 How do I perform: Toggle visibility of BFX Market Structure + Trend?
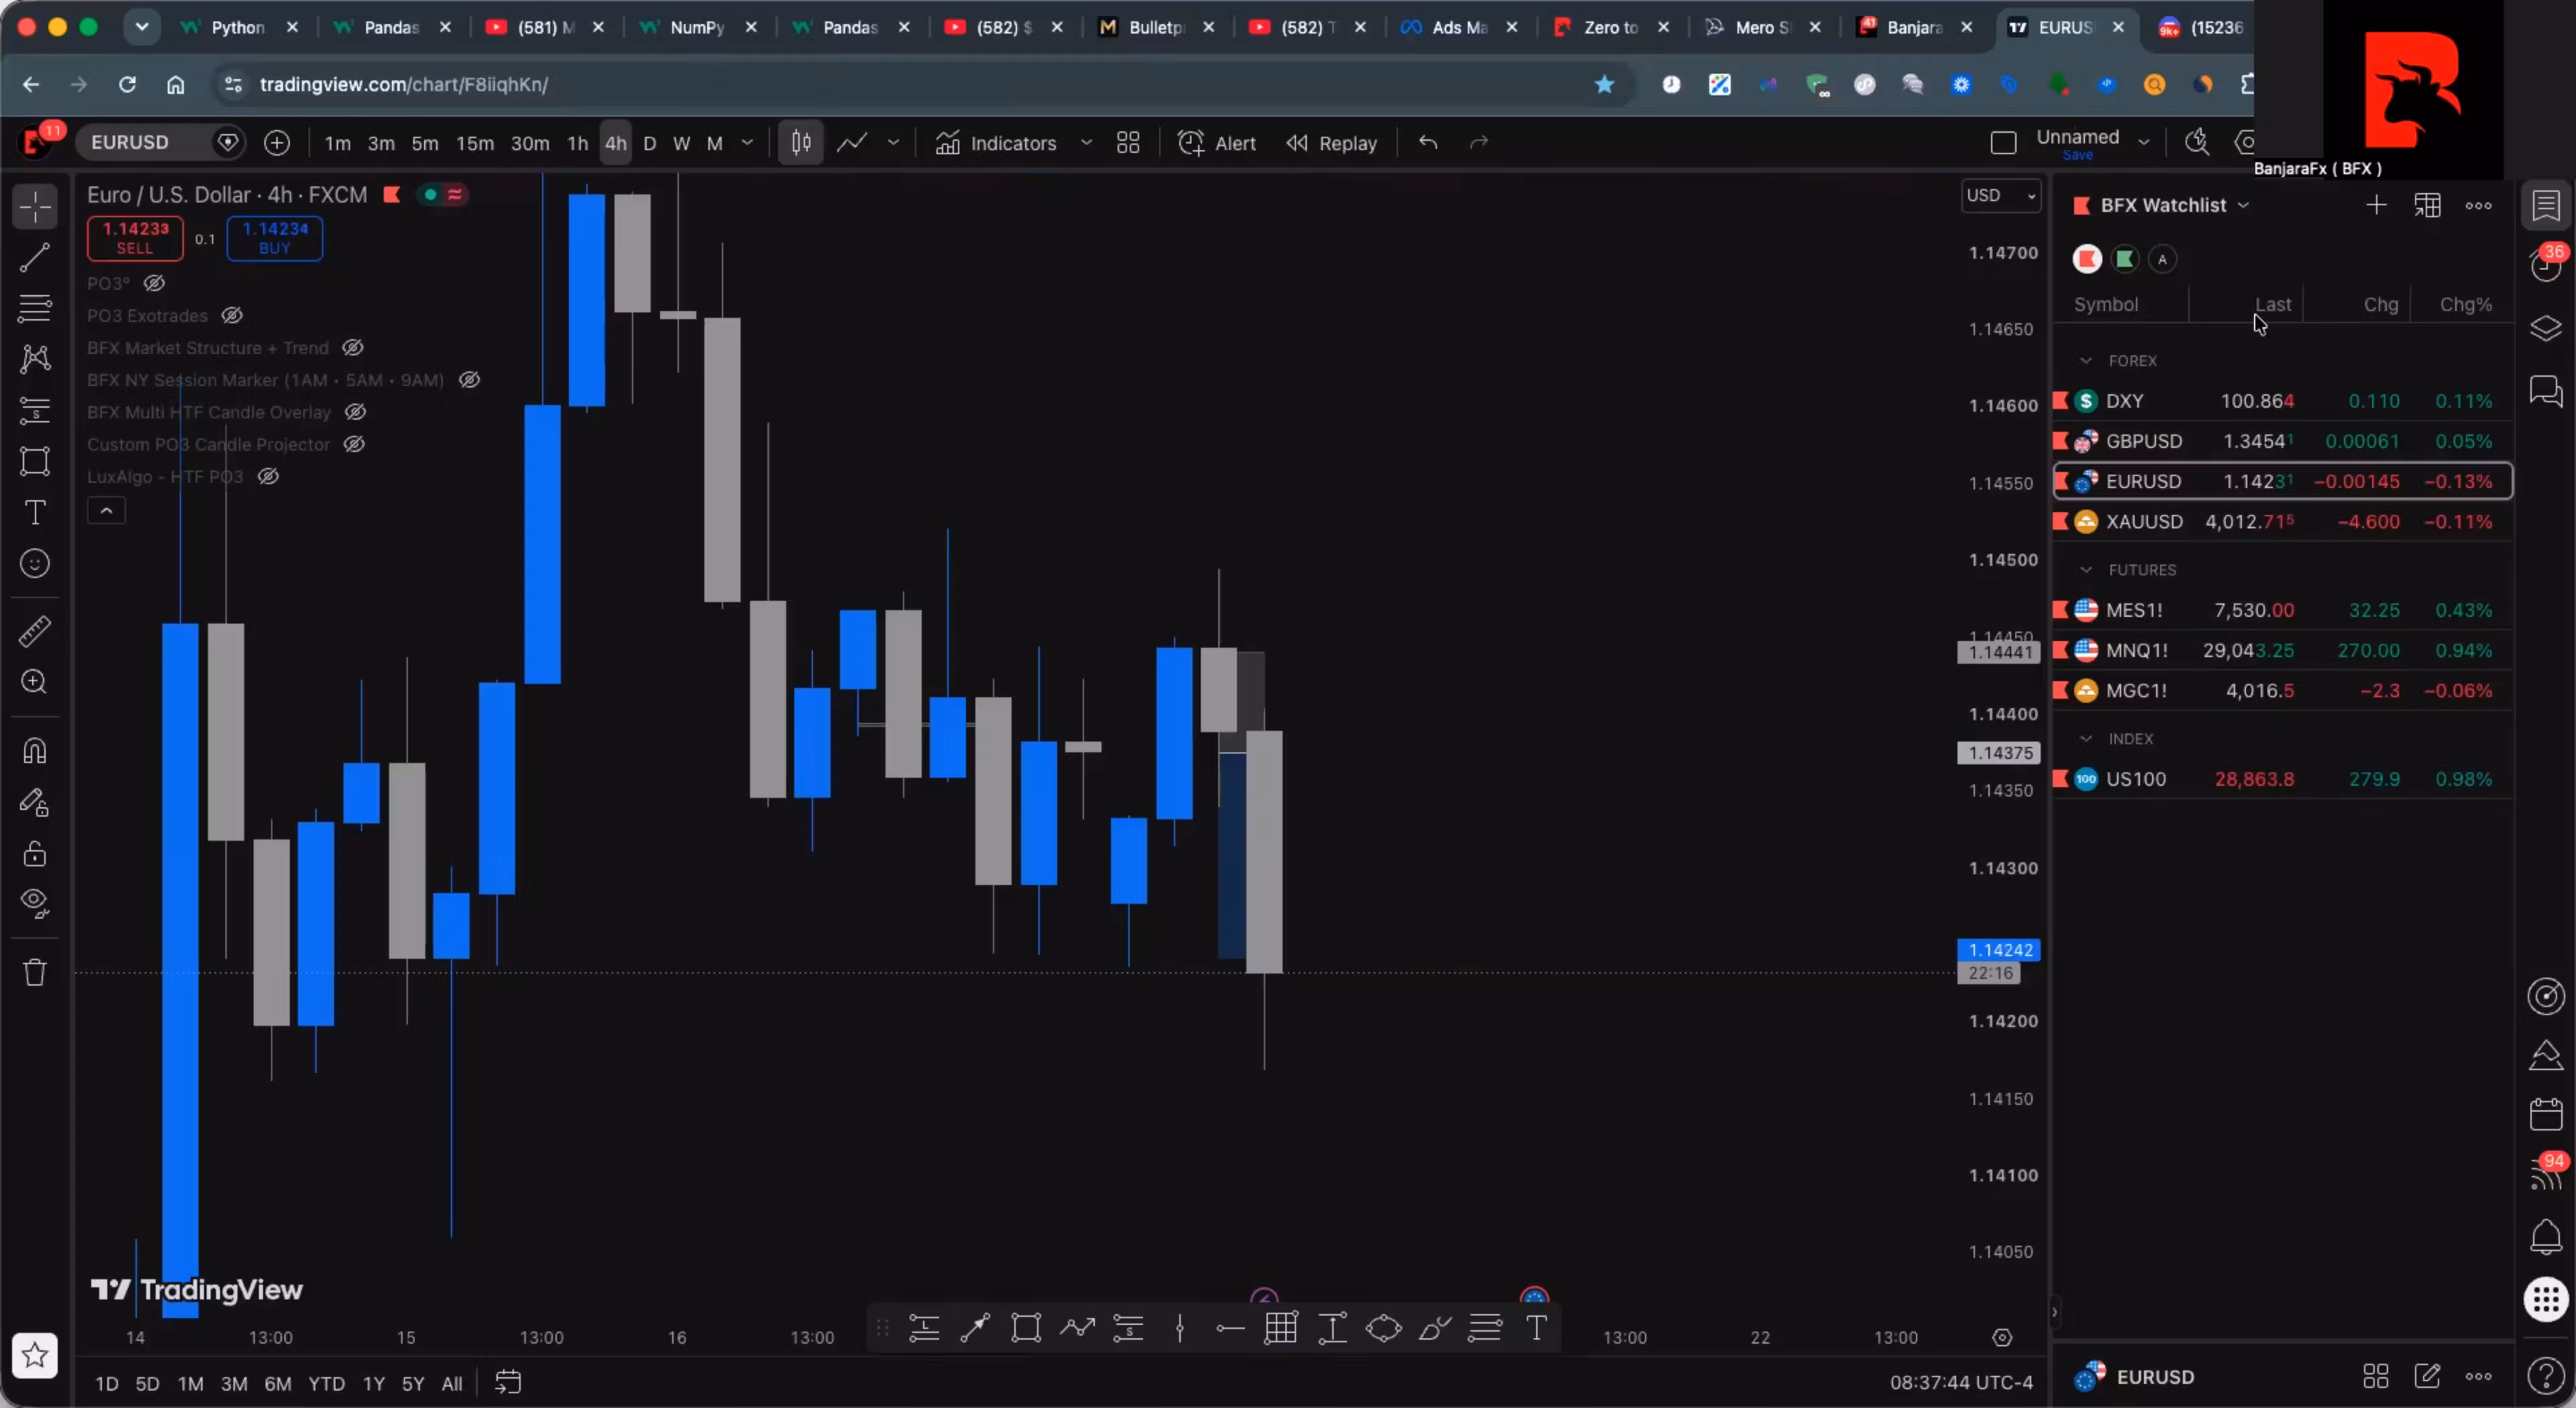point(353,348)
